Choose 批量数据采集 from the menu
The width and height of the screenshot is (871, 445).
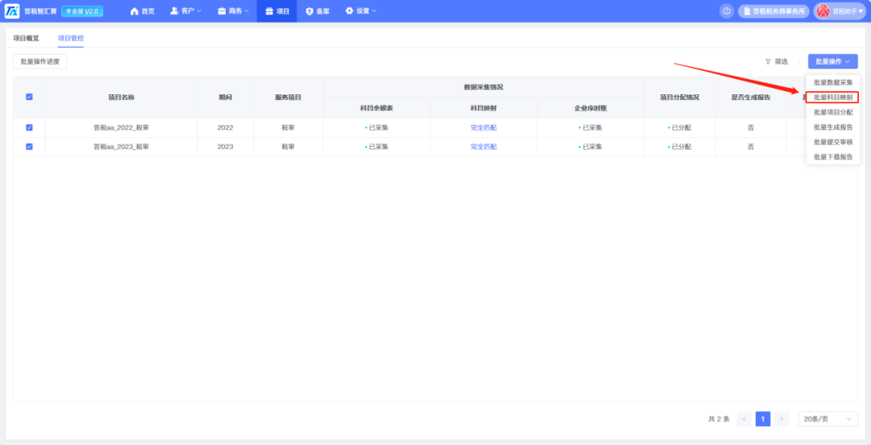832,82
